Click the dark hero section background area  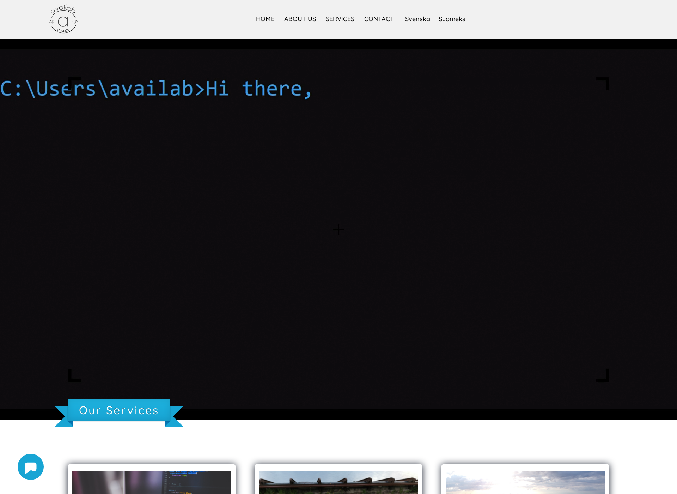(338, 229)
